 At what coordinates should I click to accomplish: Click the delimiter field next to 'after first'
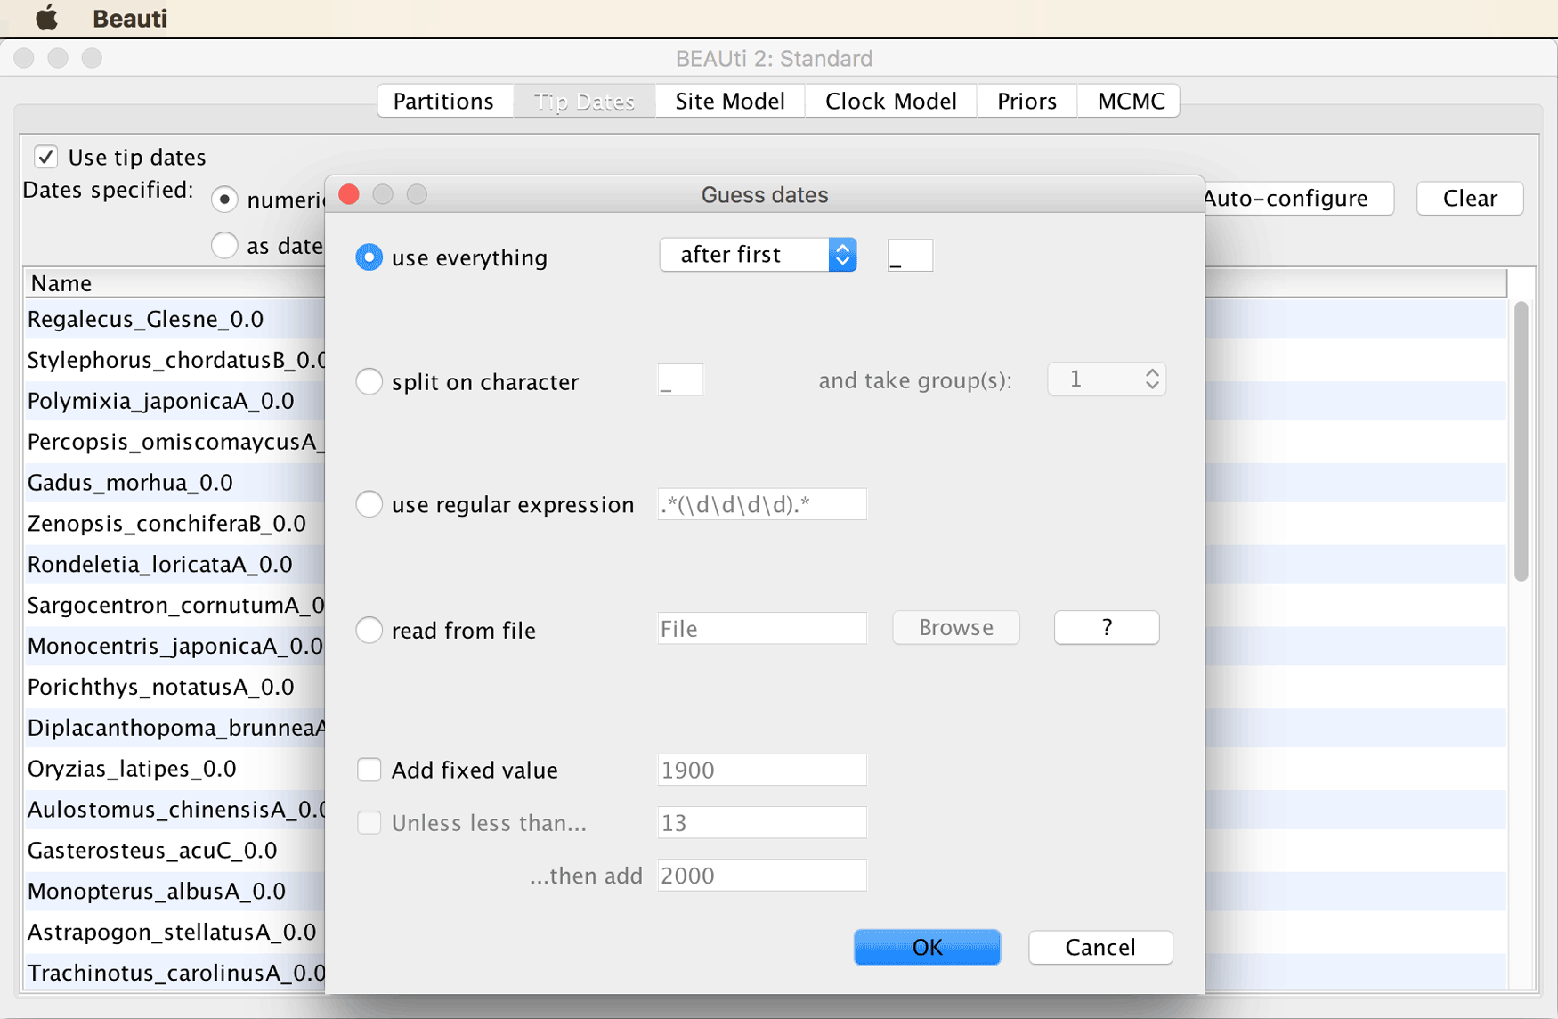[910, 256]
